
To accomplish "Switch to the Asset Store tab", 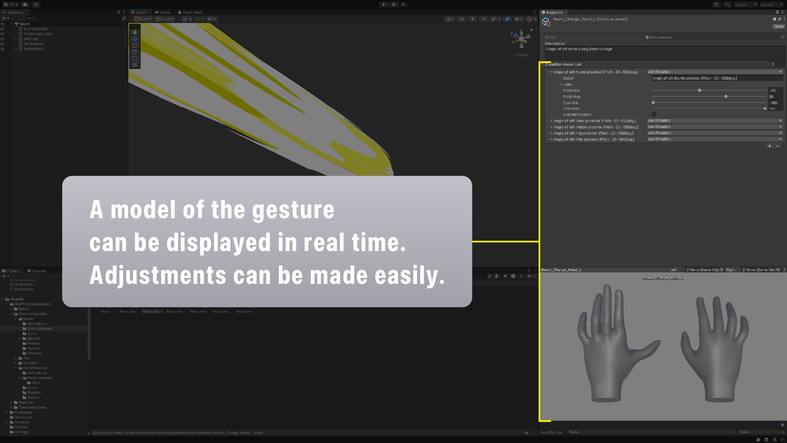I will click(190, 12).
